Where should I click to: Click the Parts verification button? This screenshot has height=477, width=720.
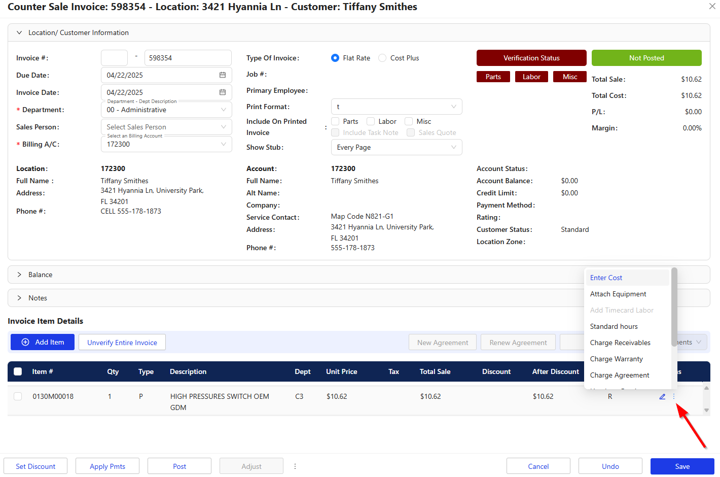point(493,77)
